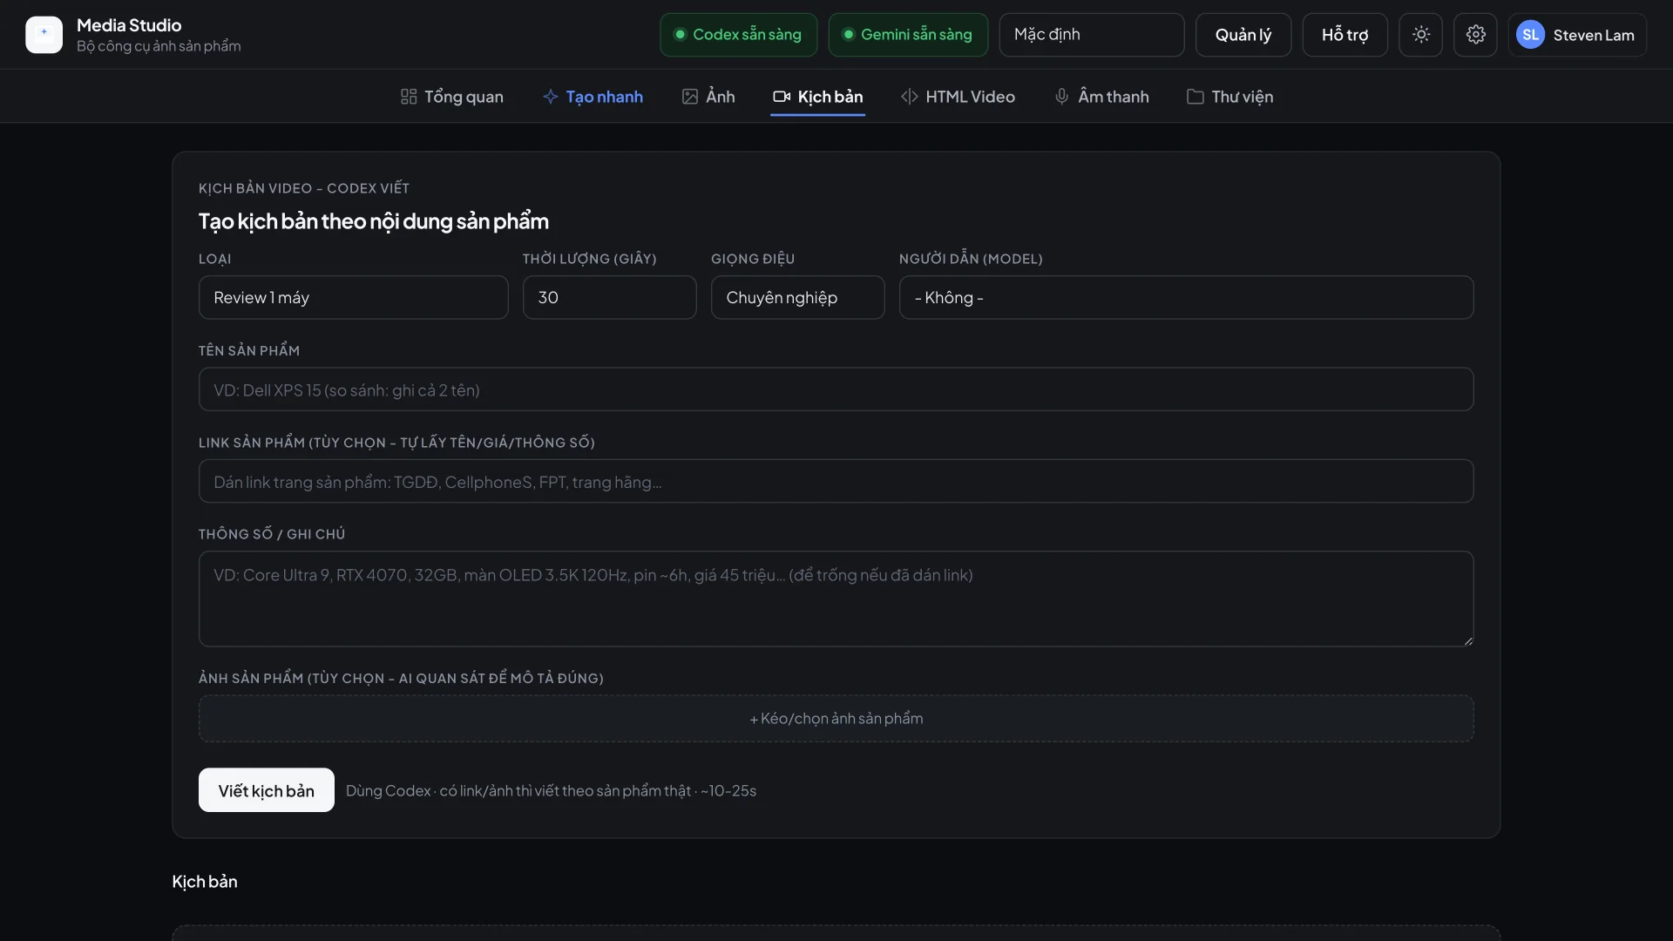Click the Tạo nhanh sparkle icon
The height and width of the screenshot is (941, 1673).
pyautogui.click(x=550, y=97)
